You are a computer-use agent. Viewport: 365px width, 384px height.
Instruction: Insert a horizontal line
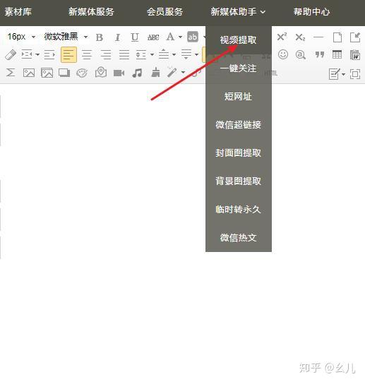[x=318, y=37]
